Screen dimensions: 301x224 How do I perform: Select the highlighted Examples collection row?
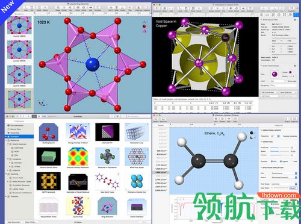[x=19, y=137]
